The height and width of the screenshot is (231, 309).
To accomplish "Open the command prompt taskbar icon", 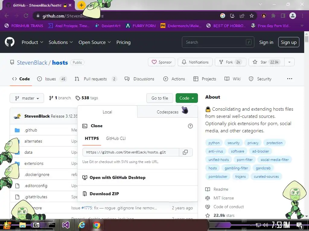I will point(52,225).
